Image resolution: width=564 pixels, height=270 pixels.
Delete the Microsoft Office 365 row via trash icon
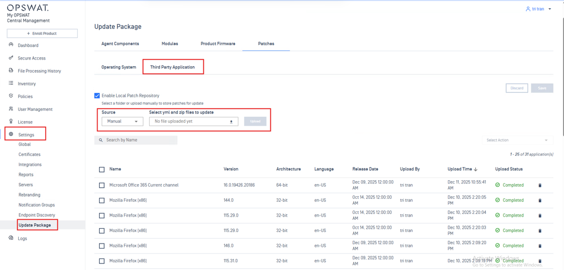(x=540, y=185)
